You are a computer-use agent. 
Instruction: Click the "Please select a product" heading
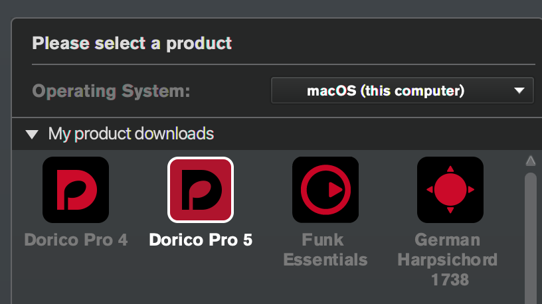click(x=132, y=44)
